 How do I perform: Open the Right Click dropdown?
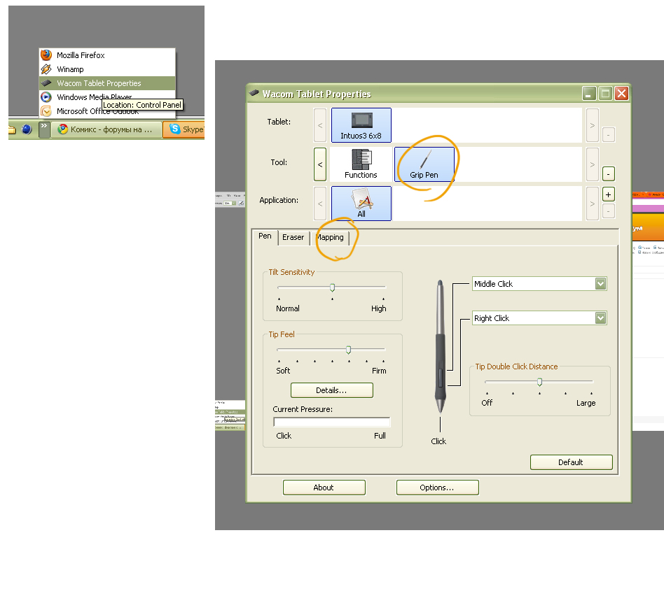click(x=600, y=318)
